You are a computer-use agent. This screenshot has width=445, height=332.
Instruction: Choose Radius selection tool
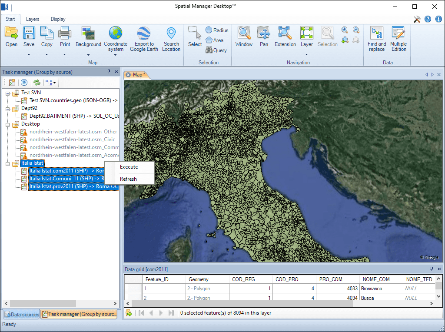(x=217, y=30)
